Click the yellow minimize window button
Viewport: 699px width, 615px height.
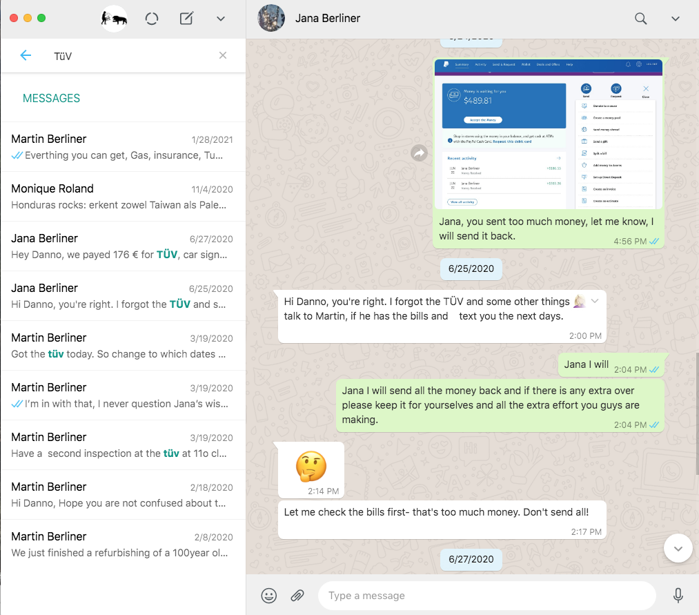tap(28, 18)
